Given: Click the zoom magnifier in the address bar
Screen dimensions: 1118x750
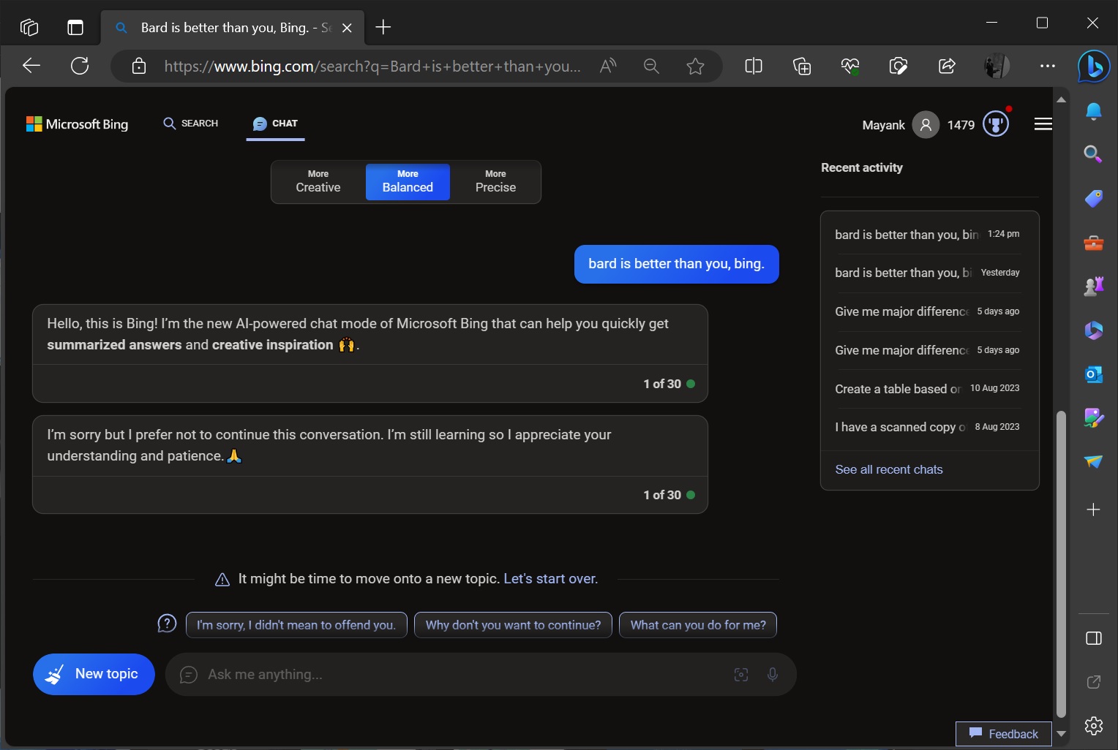Looking at the screenshot, I should 651,67.
